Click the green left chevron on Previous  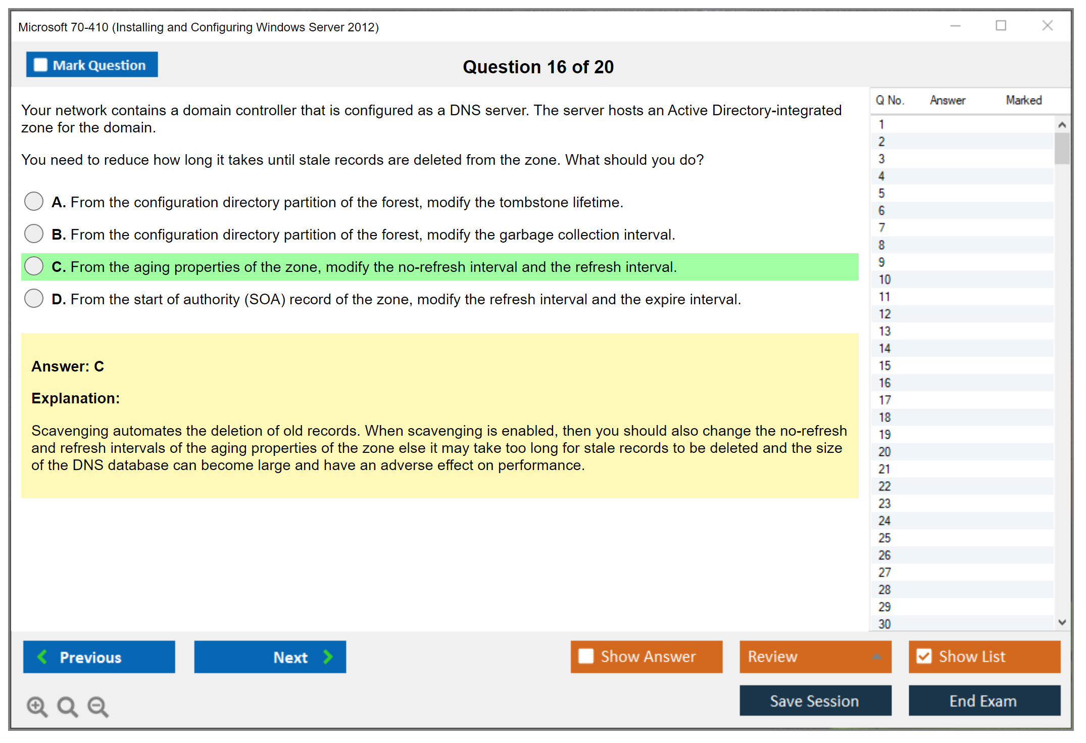pos(42,657)
